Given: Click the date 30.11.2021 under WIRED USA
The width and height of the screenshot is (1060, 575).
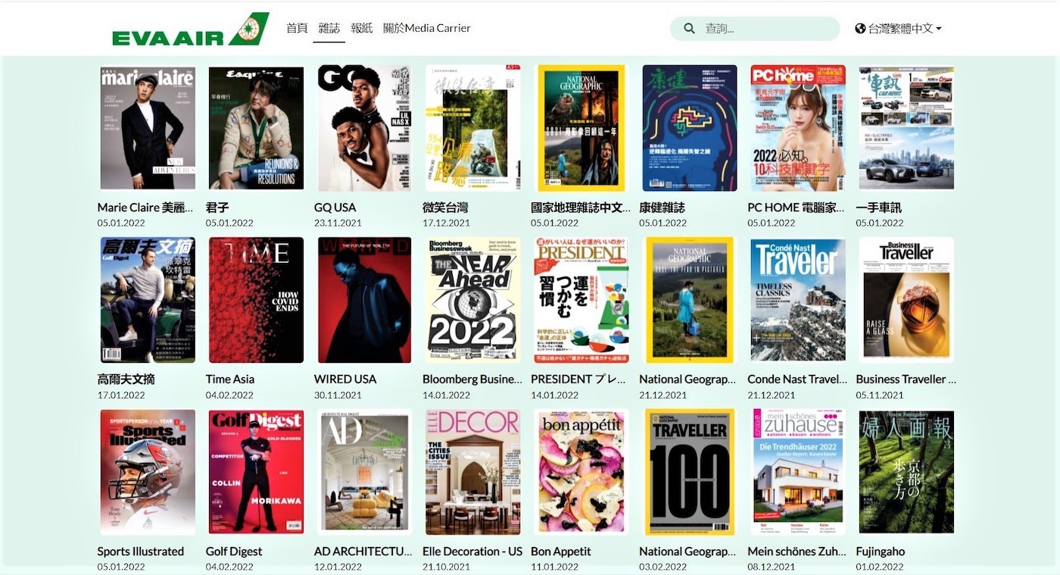Looking at the screenshot, I should tap(338, 395).
